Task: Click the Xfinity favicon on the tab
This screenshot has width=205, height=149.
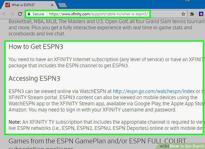Action: click(8, 5)
